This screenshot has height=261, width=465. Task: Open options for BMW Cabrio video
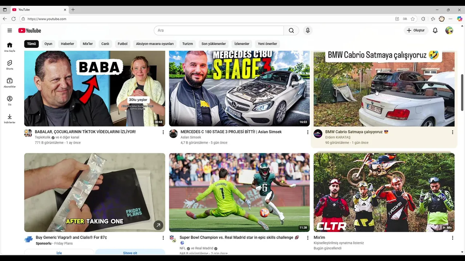point(453,132)
